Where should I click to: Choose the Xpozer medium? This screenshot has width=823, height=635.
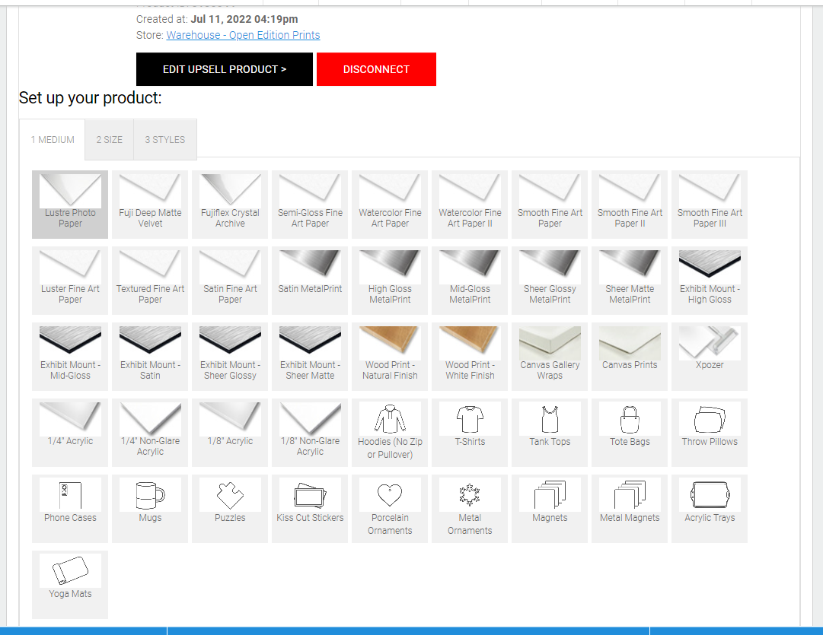click(x=710, y=357)
